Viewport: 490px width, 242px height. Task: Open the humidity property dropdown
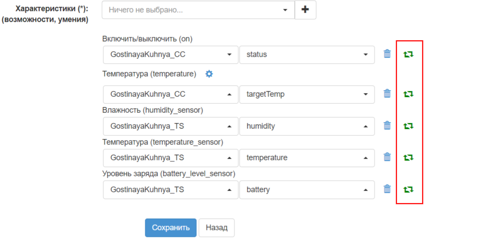coord(306,126)
